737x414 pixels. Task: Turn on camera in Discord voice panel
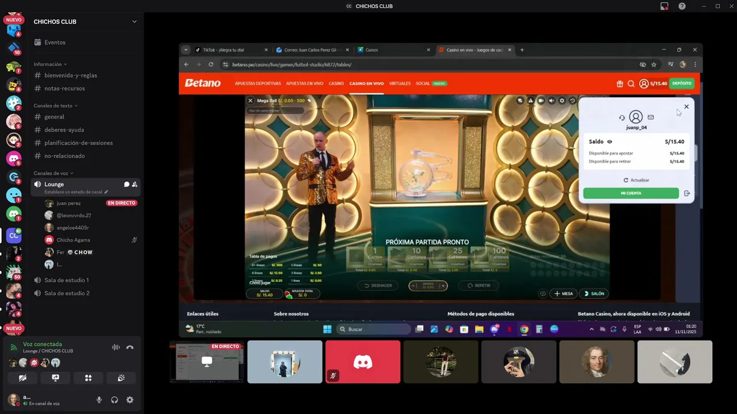pyautogui.click(x=22, y=378)
